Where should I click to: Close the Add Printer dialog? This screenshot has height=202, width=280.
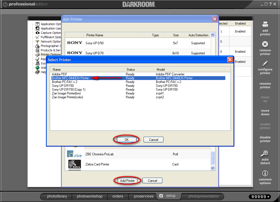[x=215, y=19]
